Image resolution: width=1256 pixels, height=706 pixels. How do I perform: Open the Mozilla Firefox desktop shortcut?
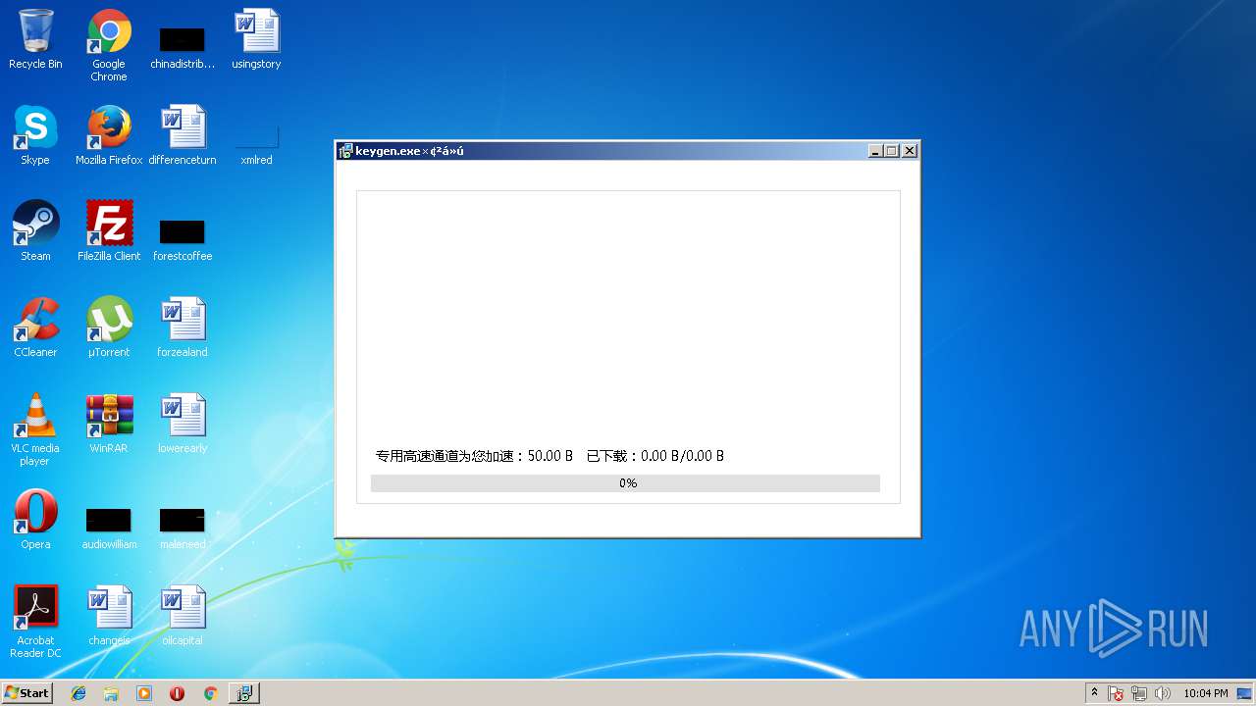click(109, 135)
